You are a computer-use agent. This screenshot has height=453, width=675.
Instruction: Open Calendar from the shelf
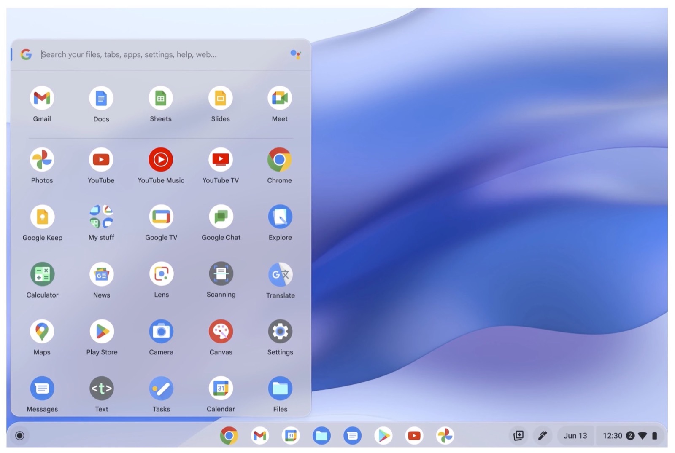click(291, 435)
